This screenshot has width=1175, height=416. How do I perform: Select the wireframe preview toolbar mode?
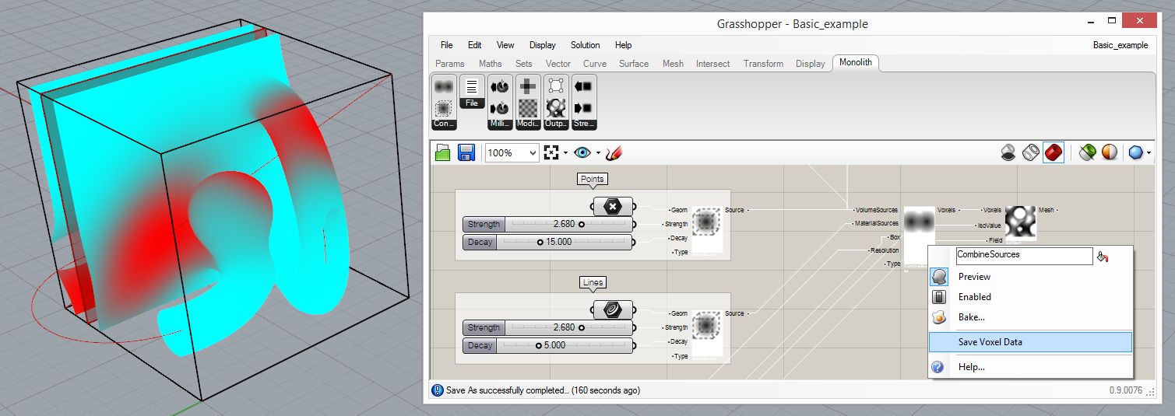(x=1031, y=152)
